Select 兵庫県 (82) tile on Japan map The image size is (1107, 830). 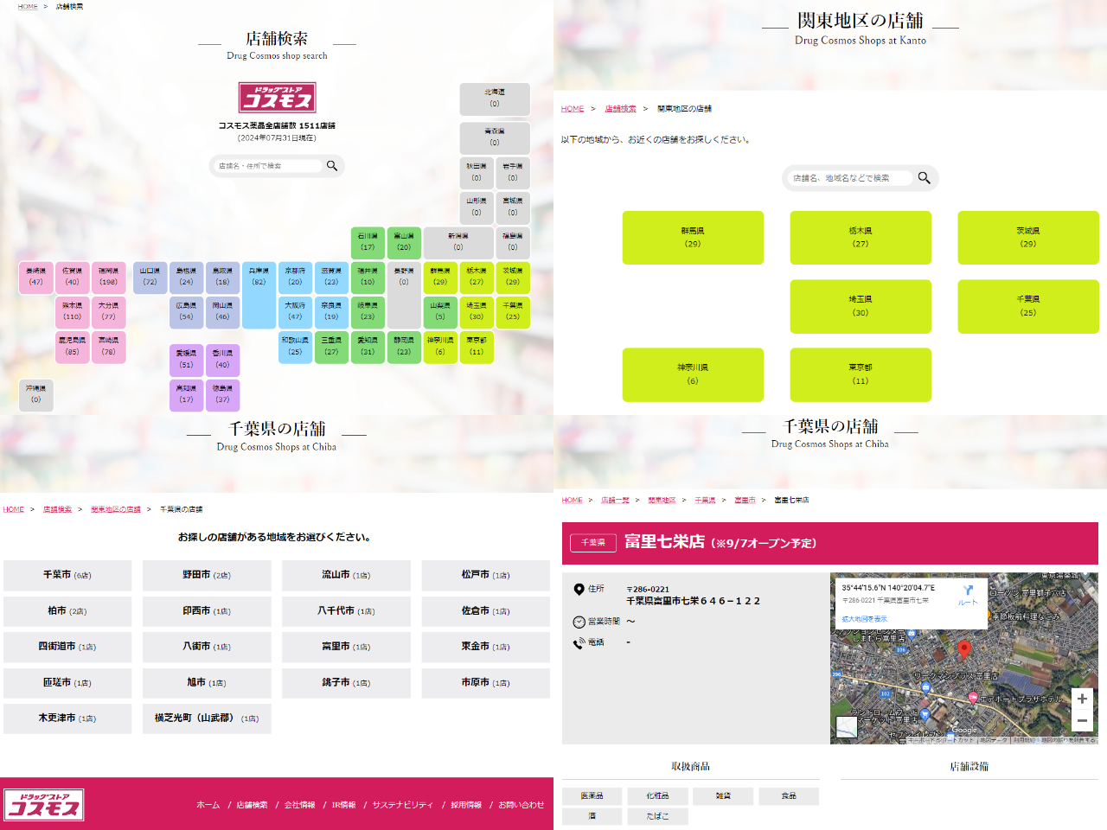[x=259, y=295]
